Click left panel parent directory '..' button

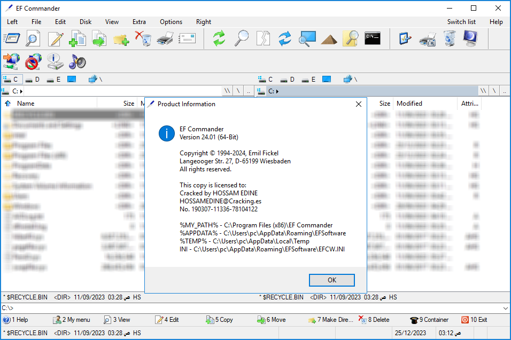click(x=249, y=91)
